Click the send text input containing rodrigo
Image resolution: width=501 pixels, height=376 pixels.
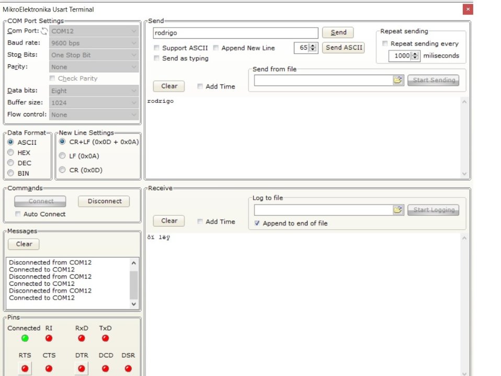235,33
